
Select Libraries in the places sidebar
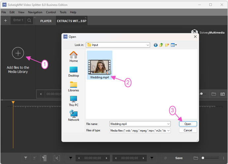click(74, 86)
